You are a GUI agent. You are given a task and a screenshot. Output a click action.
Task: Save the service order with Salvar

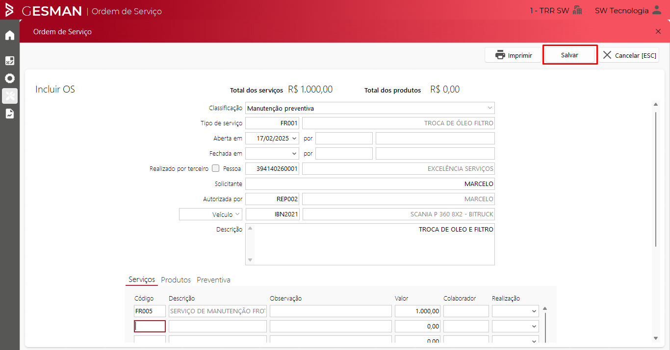coord(569,55)
